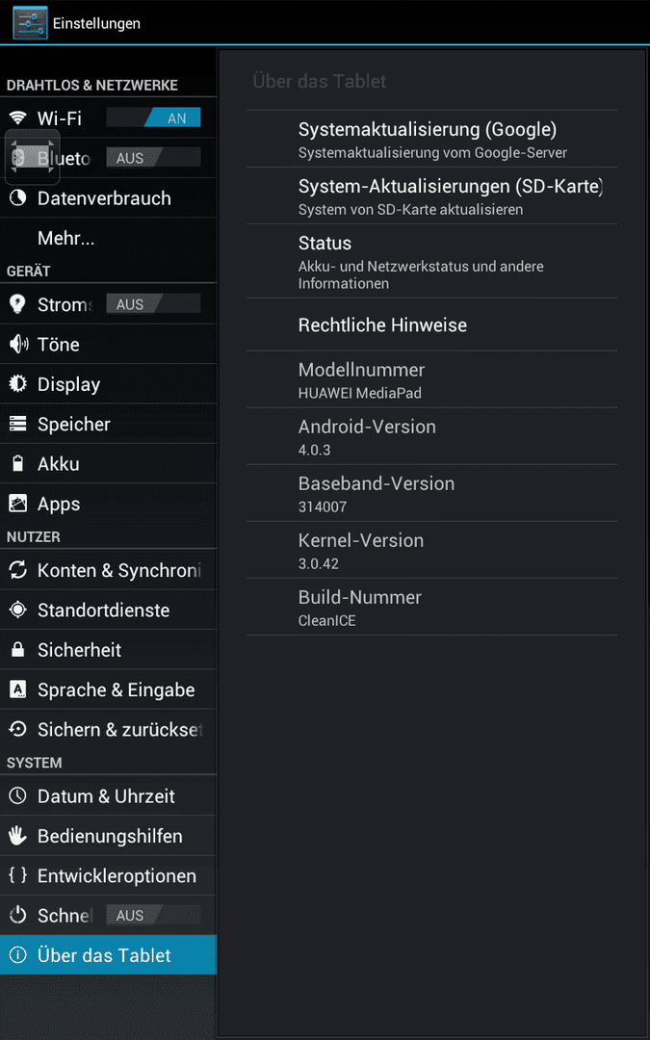Image resolution: width=650 pixels, height=1040 pixels.
Task: Tap the Build-Nummer CleanICE row
Action: (431, 607)
